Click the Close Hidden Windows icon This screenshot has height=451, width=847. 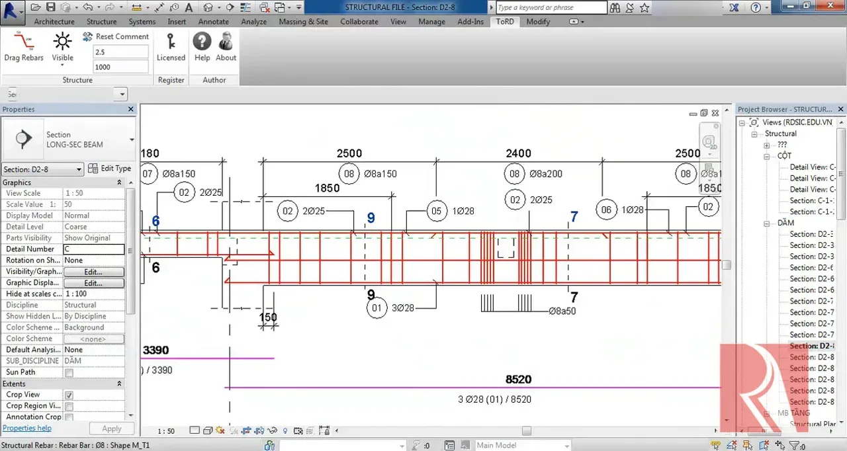265,8
